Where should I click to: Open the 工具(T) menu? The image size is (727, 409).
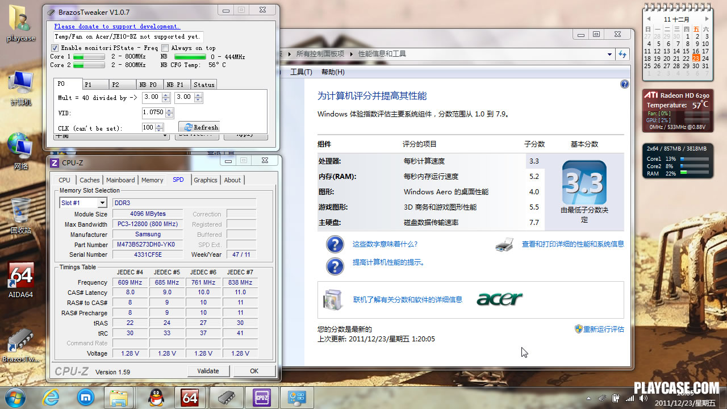pos(301,72)
